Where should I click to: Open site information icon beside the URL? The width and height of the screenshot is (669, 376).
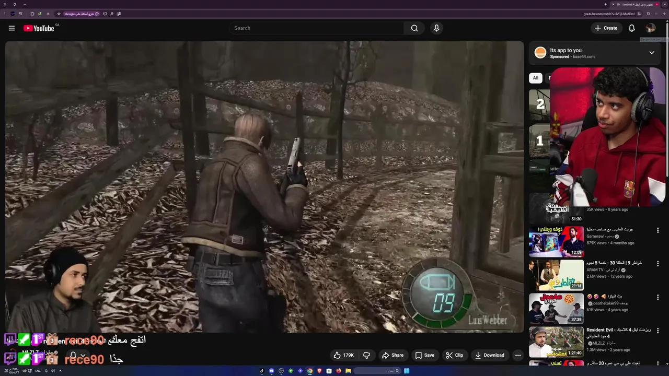click(x=639, y=14)
